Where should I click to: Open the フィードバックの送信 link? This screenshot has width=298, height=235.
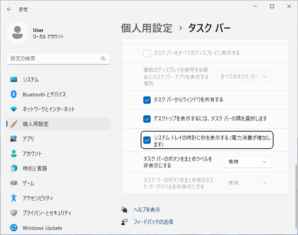(153, 222)
